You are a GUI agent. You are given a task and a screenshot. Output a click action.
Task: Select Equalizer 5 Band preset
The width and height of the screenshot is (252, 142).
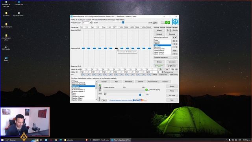(83, 98)
